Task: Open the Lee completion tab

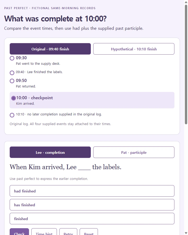Action: [x=50, y=152]
